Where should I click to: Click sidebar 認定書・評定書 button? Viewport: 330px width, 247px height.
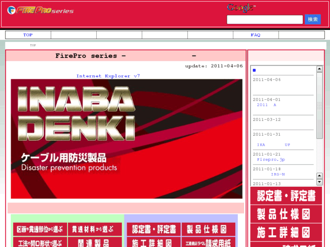(x=286, y=196)
